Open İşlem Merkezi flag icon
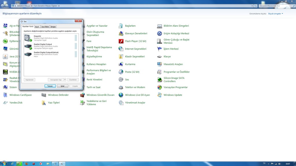Viewport: 296px width, 166px height. click(160, 49)
